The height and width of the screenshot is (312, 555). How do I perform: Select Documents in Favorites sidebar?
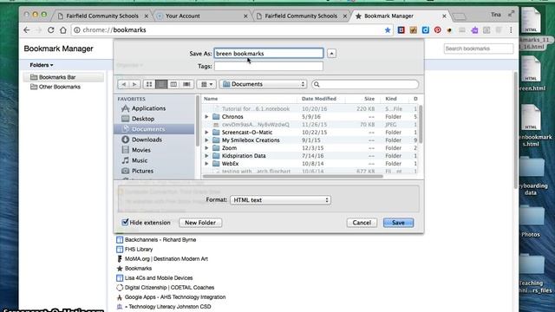(x=154, y=129)
